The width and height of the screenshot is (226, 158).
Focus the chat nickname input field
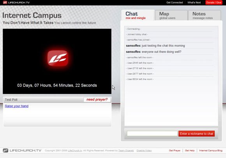pyautogui.click(x=152, y=133)
